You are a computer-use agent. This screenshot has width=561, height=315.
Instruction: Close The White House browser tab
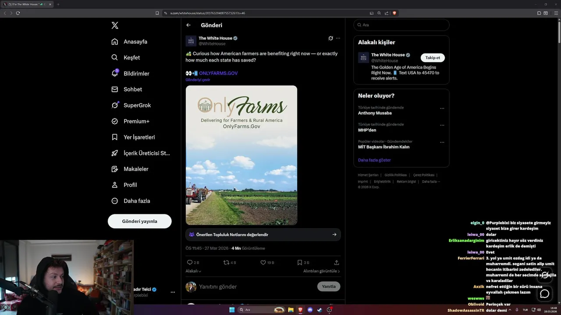click(50, 4)
